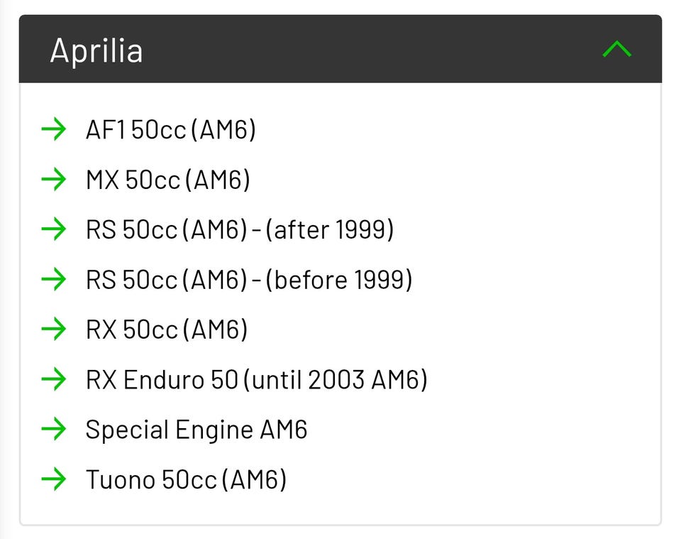Click the arrow icon next to RS 50cc before 1999
Image resolution: width=681 pixels, height=539 pixels.
point(54,280)
